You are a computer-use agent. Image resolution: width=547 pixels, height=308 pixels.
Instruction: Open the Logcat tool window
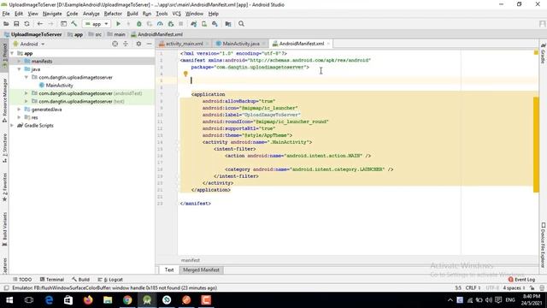(110, 280)
